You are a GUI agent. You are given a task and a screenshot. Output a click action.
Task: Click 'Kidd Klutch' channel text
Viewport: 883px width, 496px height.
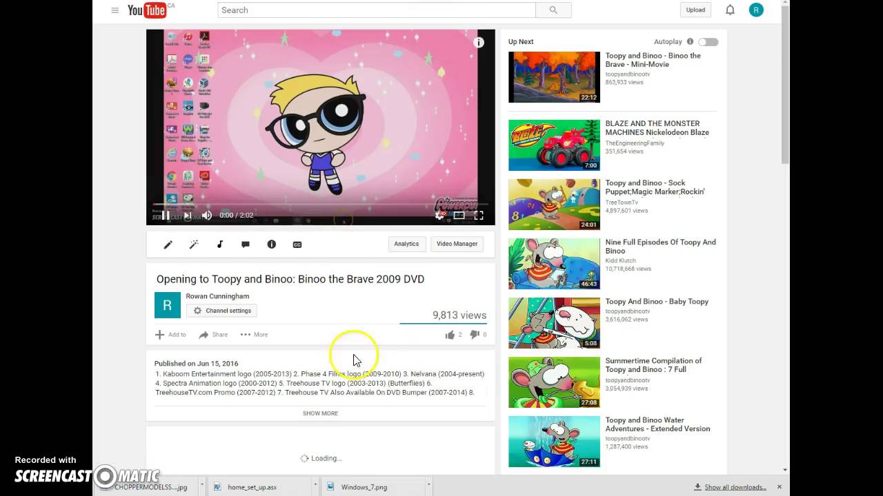tap(620, 261)
